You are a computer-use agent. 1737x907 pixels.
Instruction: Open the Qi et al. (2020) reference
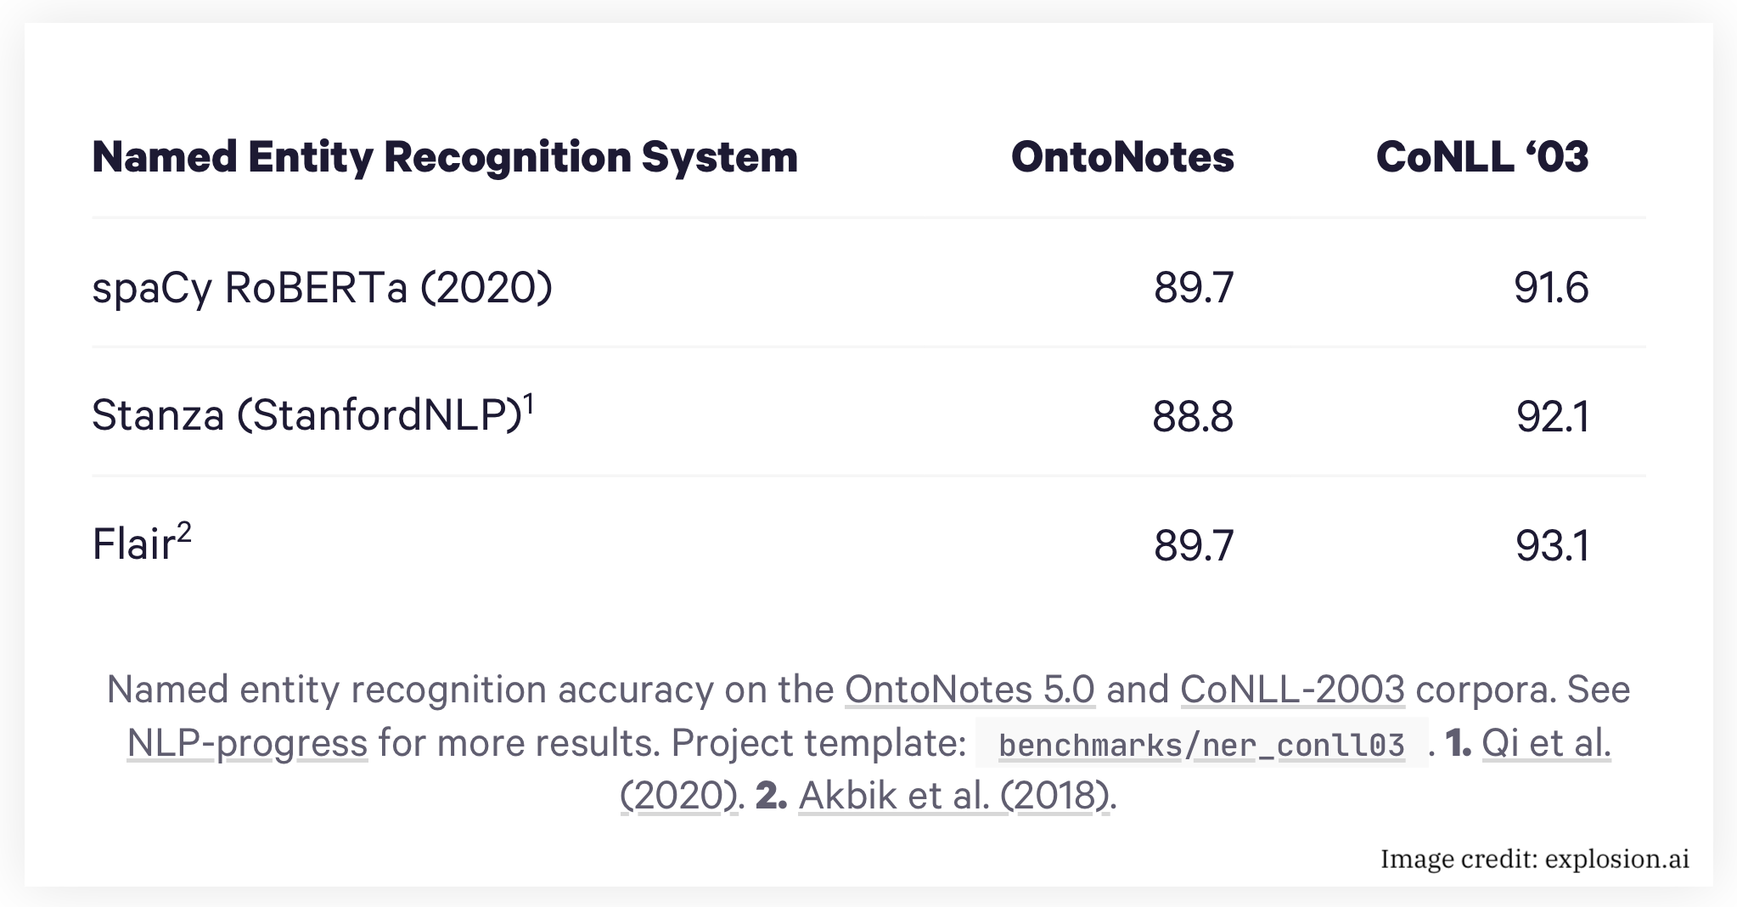click(x=1545, y=743)
